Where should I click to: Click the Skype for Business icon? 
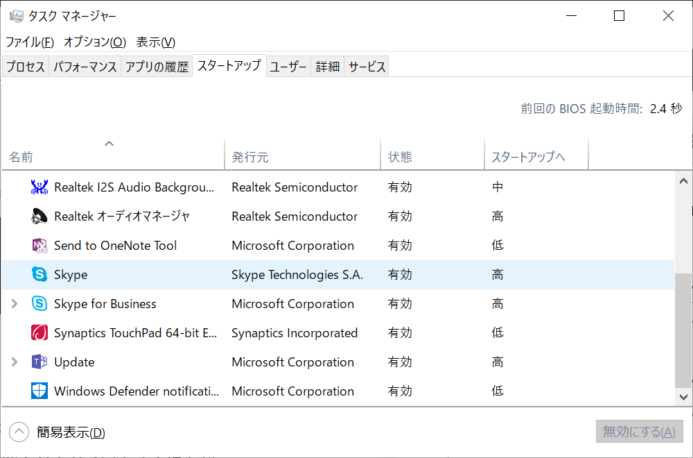tap(40, 304)
